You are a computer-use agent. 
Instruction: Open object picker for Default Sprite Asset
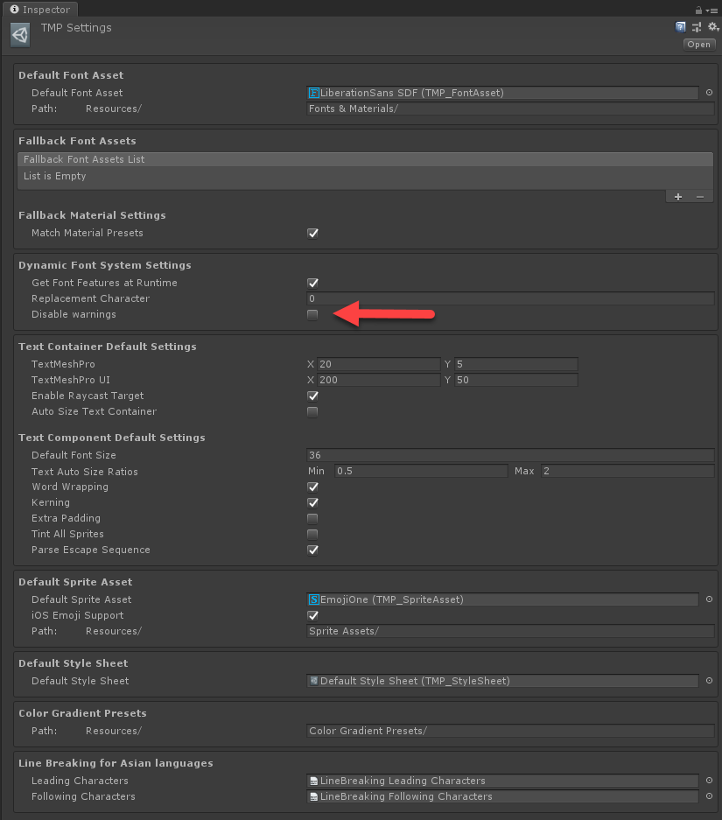coord(709,599)
